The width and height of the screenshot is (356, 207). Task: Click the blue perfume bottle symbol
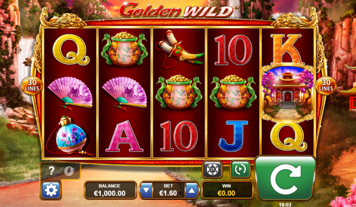[x=70, y=136]
